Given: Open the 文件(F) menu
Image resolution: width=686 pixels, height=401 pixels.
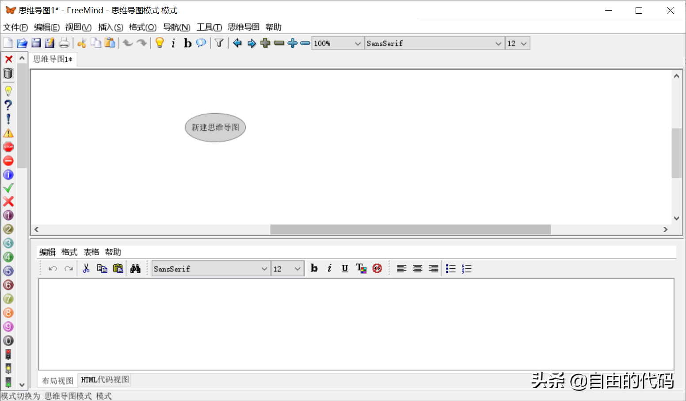Looking at the screenshot, I should (x=15, y=27).
